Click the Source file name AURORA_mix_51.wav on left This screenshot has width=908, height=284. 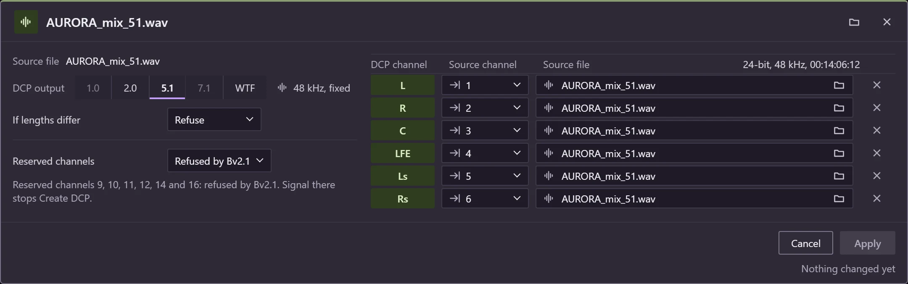coord(113,61)
